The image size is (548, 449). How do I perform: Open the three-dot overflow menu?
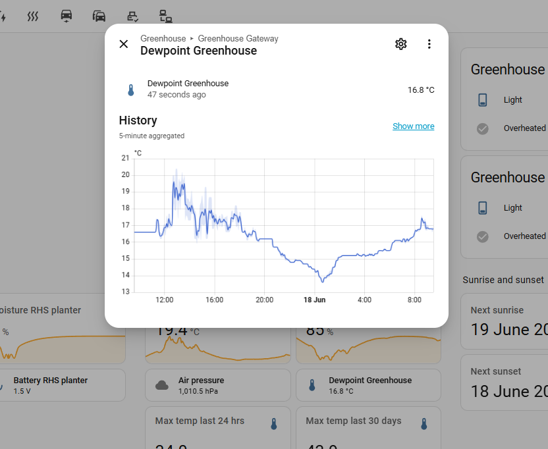[x=429, y=44]
